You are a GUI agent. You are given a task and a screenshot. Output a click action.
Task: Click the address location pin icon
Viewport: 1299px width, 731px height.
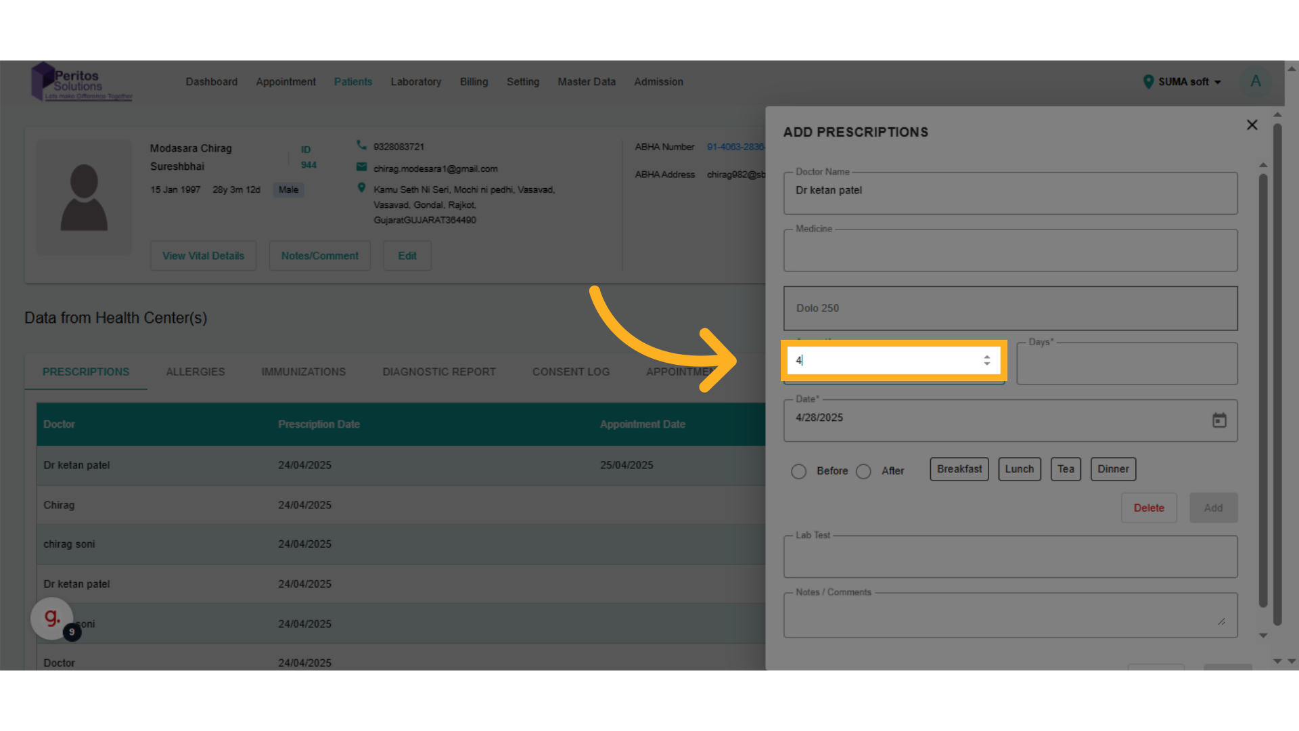point(361,188)
